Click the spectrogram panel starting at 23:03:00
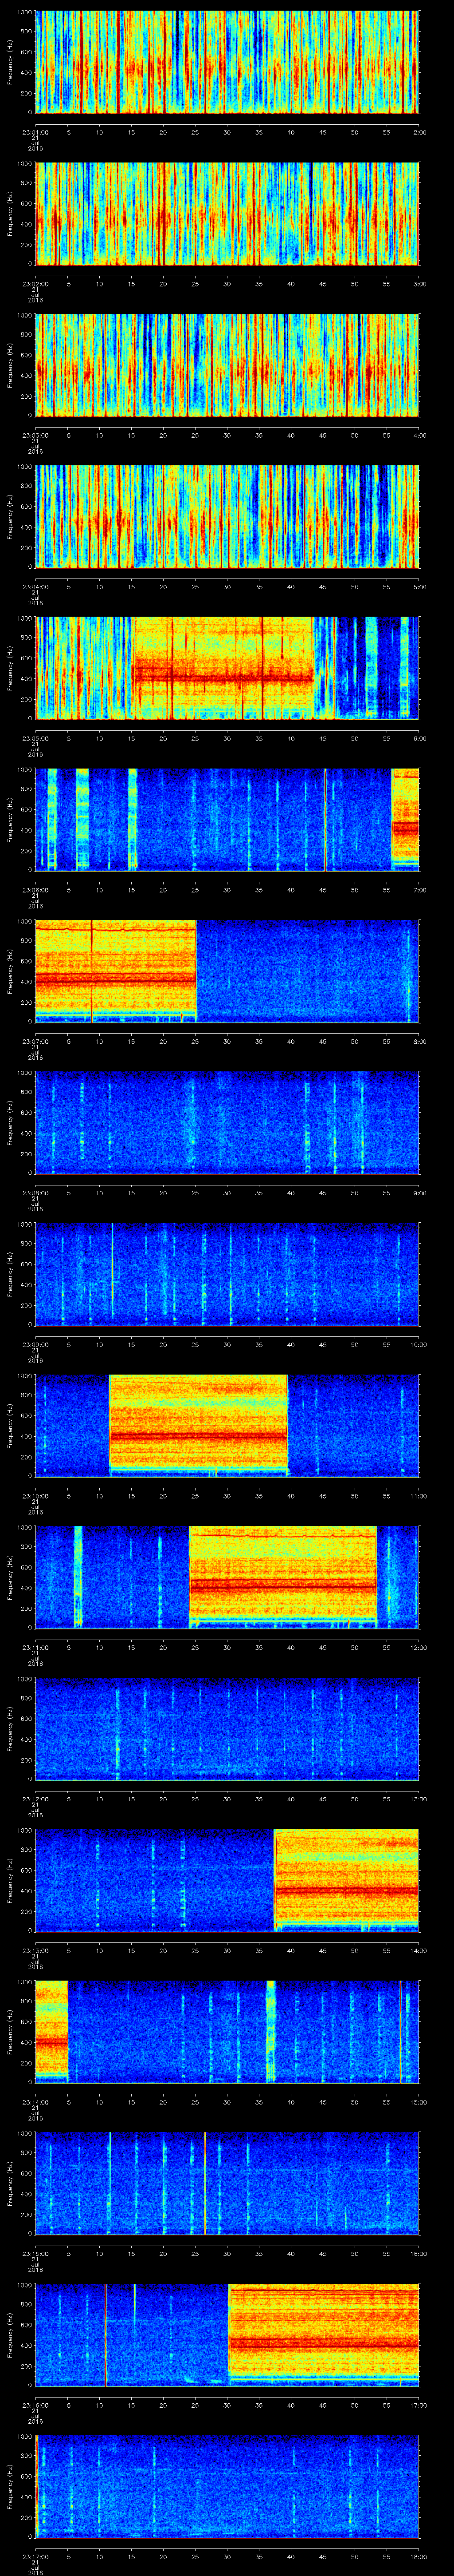This screenshot has width=454, height=2576. point(227,365)
